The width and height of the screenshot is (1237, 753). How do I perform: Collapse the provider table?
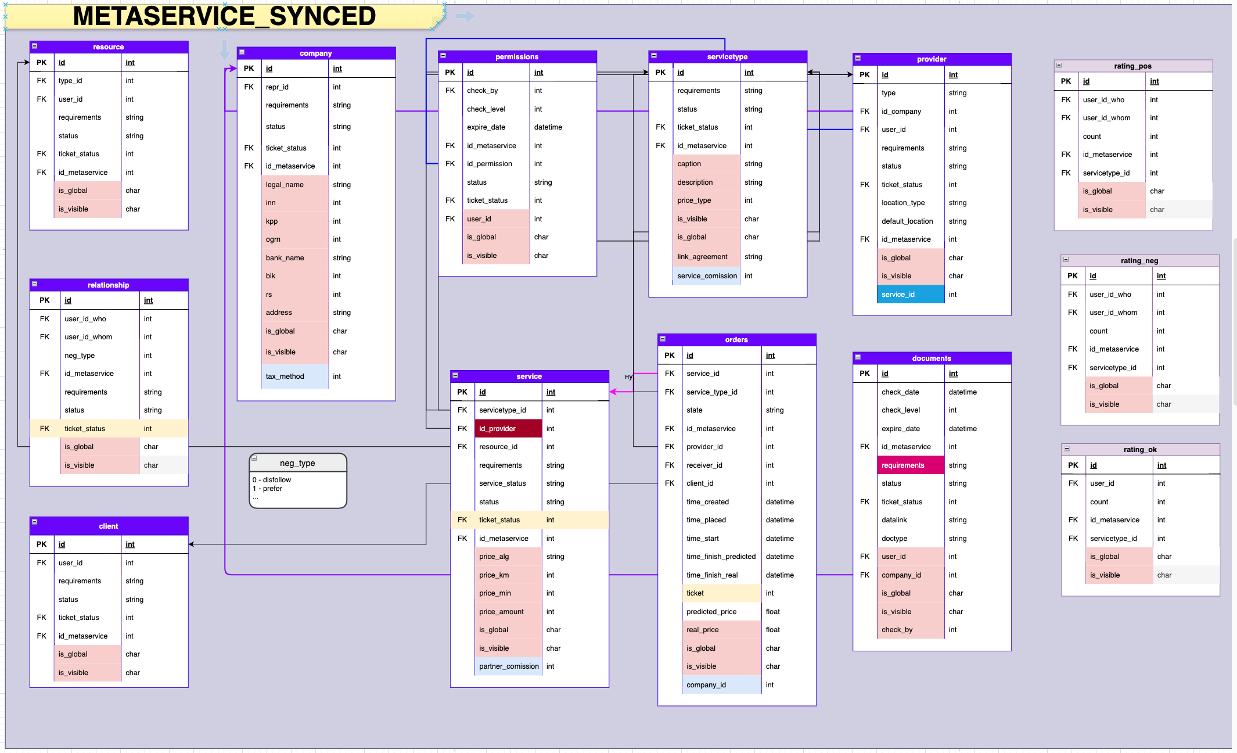click(857, 58)
